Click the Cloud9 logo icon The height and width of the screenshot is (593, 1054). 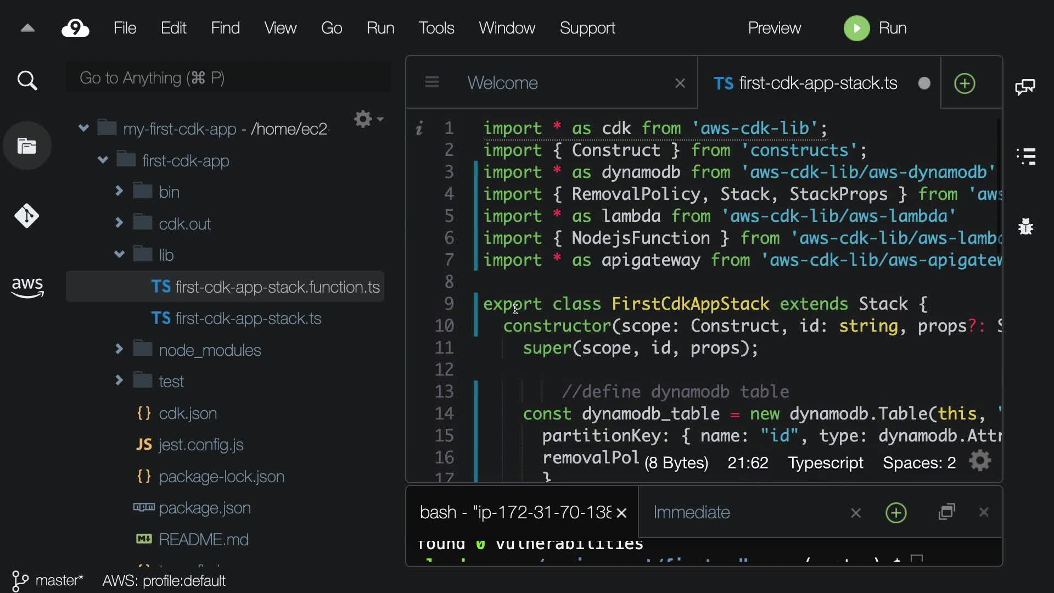(x=75, y=28)
